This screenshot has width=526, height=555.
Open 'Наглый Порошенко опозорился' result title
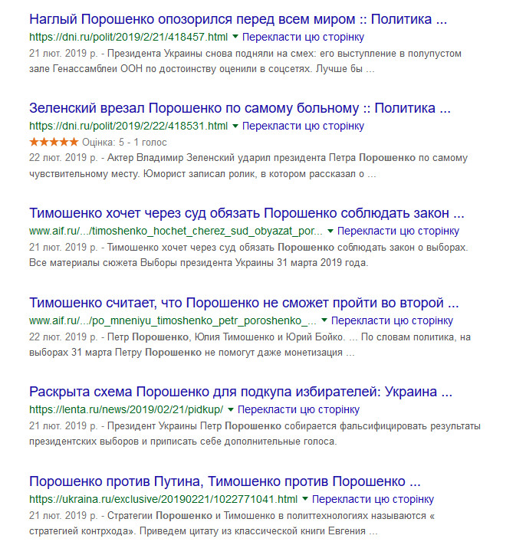point(238,19)
